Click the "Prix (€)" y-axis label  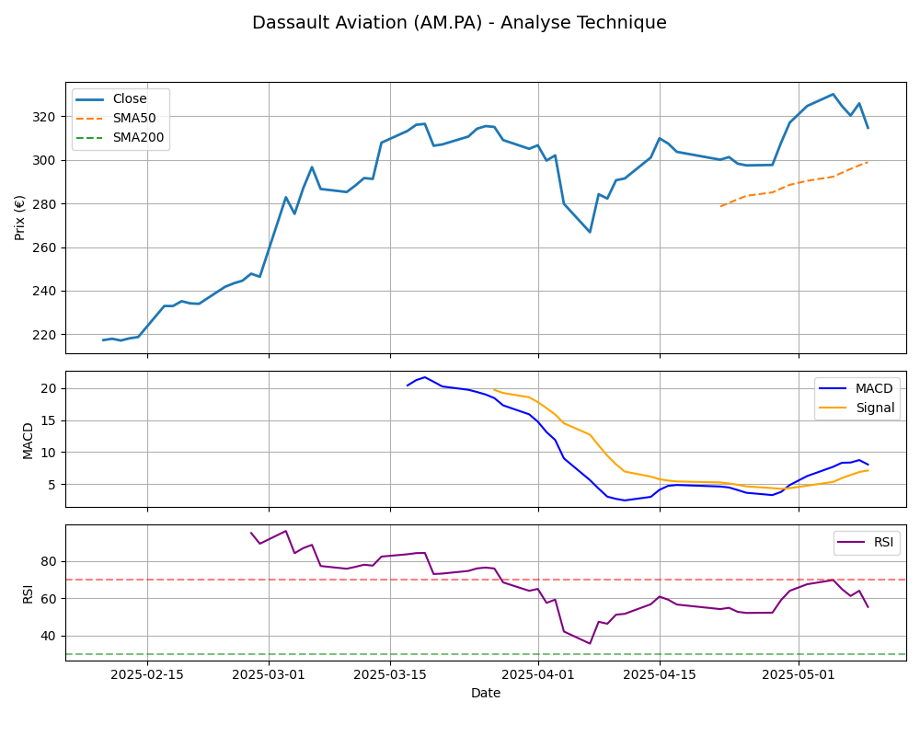(20, 218)
